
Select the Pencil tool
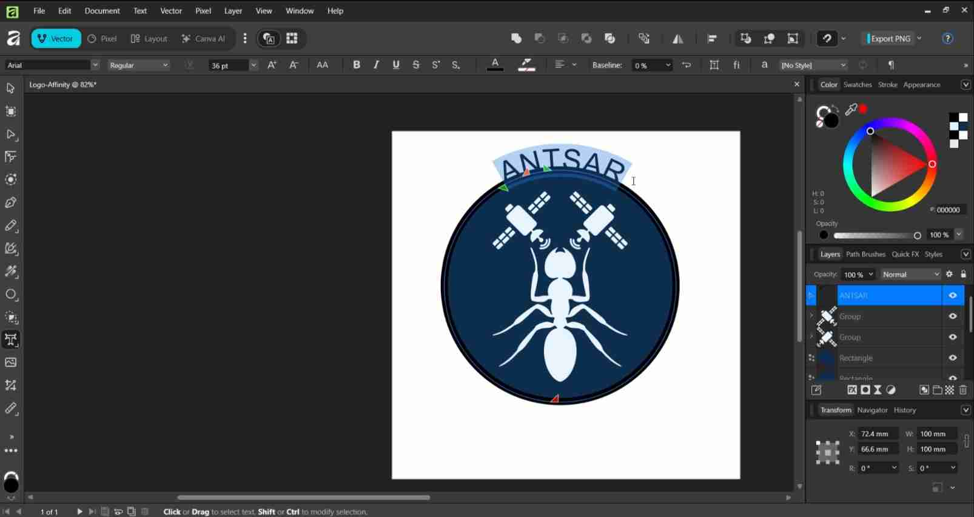(10, 225)
